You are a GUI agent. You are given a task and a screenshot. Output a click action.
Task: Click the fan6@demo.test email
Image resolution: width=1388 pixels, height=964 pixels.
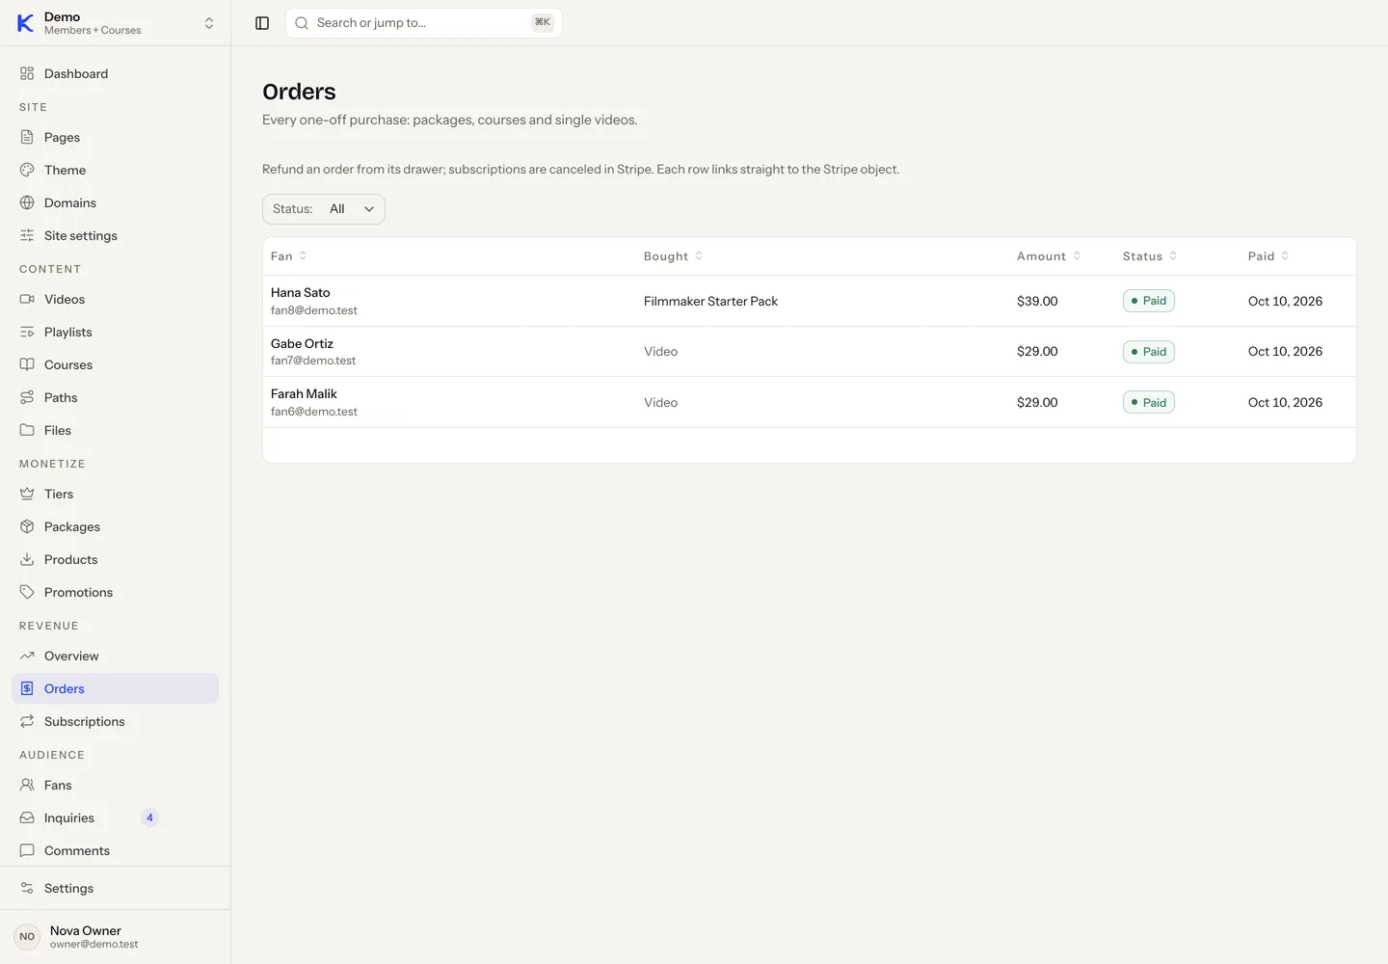pos(314,412)
